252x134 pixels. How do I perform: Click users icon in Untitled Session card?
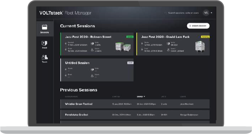pyautogui.click(x=92, y=76)
